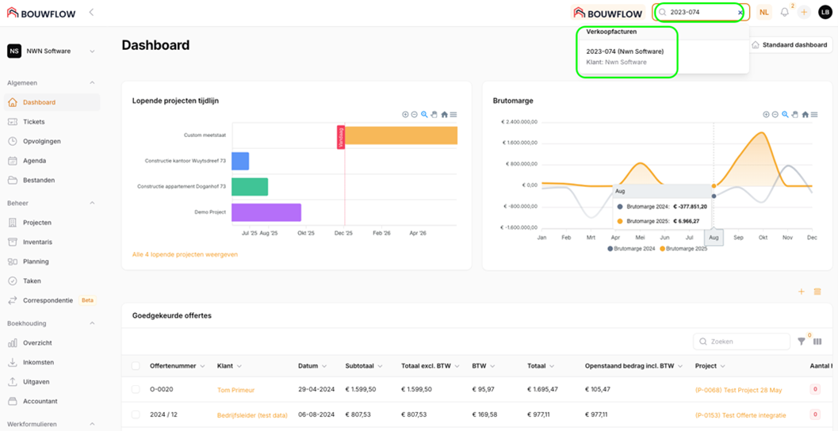This screenshot has height=431, width=838.
Task: Click the purple Demo Project timeline bar
Action: [266, 212]
